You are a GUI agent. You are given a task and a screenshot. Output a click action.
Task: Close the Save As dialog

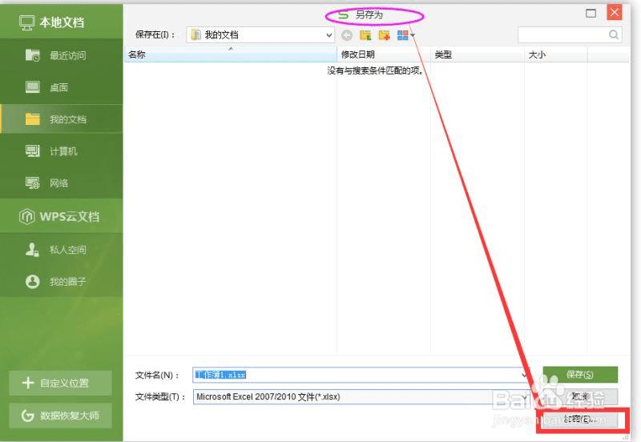[x=614, y=13]
